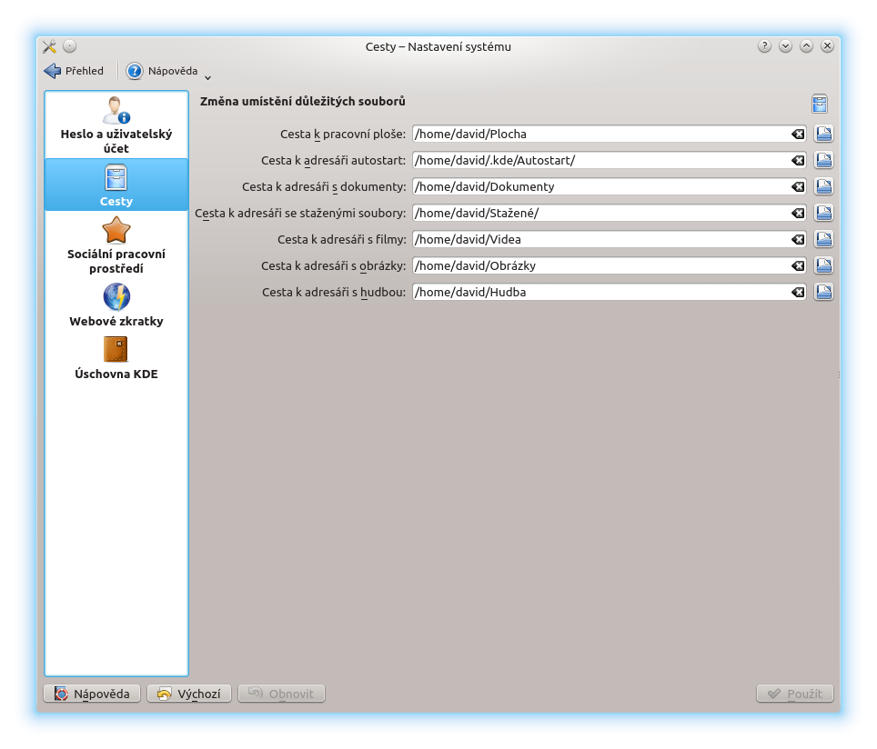
Task: Click the label 'Cesta k adresáři s filmy:'
Action: coord(342,239)
